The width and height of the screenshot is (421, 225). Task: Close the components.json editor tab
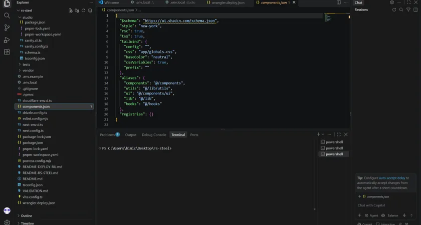point(294,2)
